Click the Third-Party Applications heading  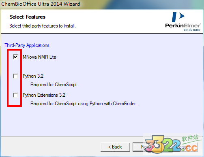tap(27, 45)
